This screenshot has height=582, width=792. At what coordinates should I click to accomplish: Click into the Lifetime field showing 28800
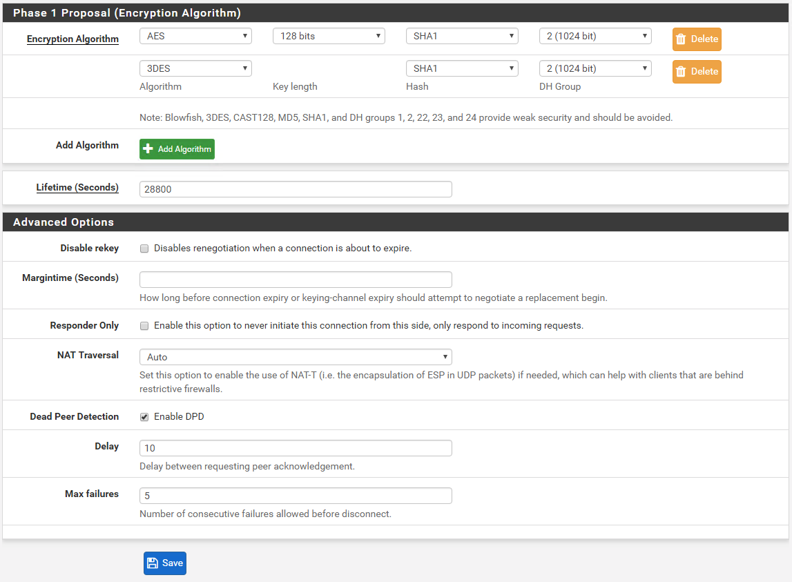[296, 189]
